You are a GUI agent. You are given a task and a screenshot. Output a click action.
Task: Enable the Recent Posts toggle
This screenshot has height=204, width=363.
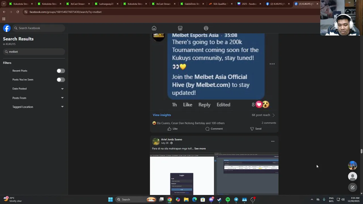61,71
